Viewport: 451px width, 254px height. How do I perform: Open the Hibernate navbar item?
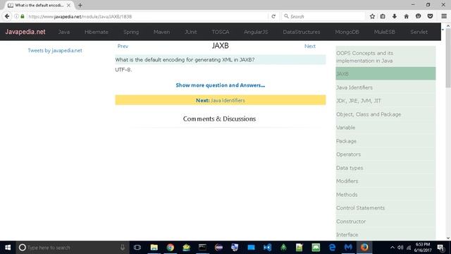pyautogui.click(x=97, y=32)
